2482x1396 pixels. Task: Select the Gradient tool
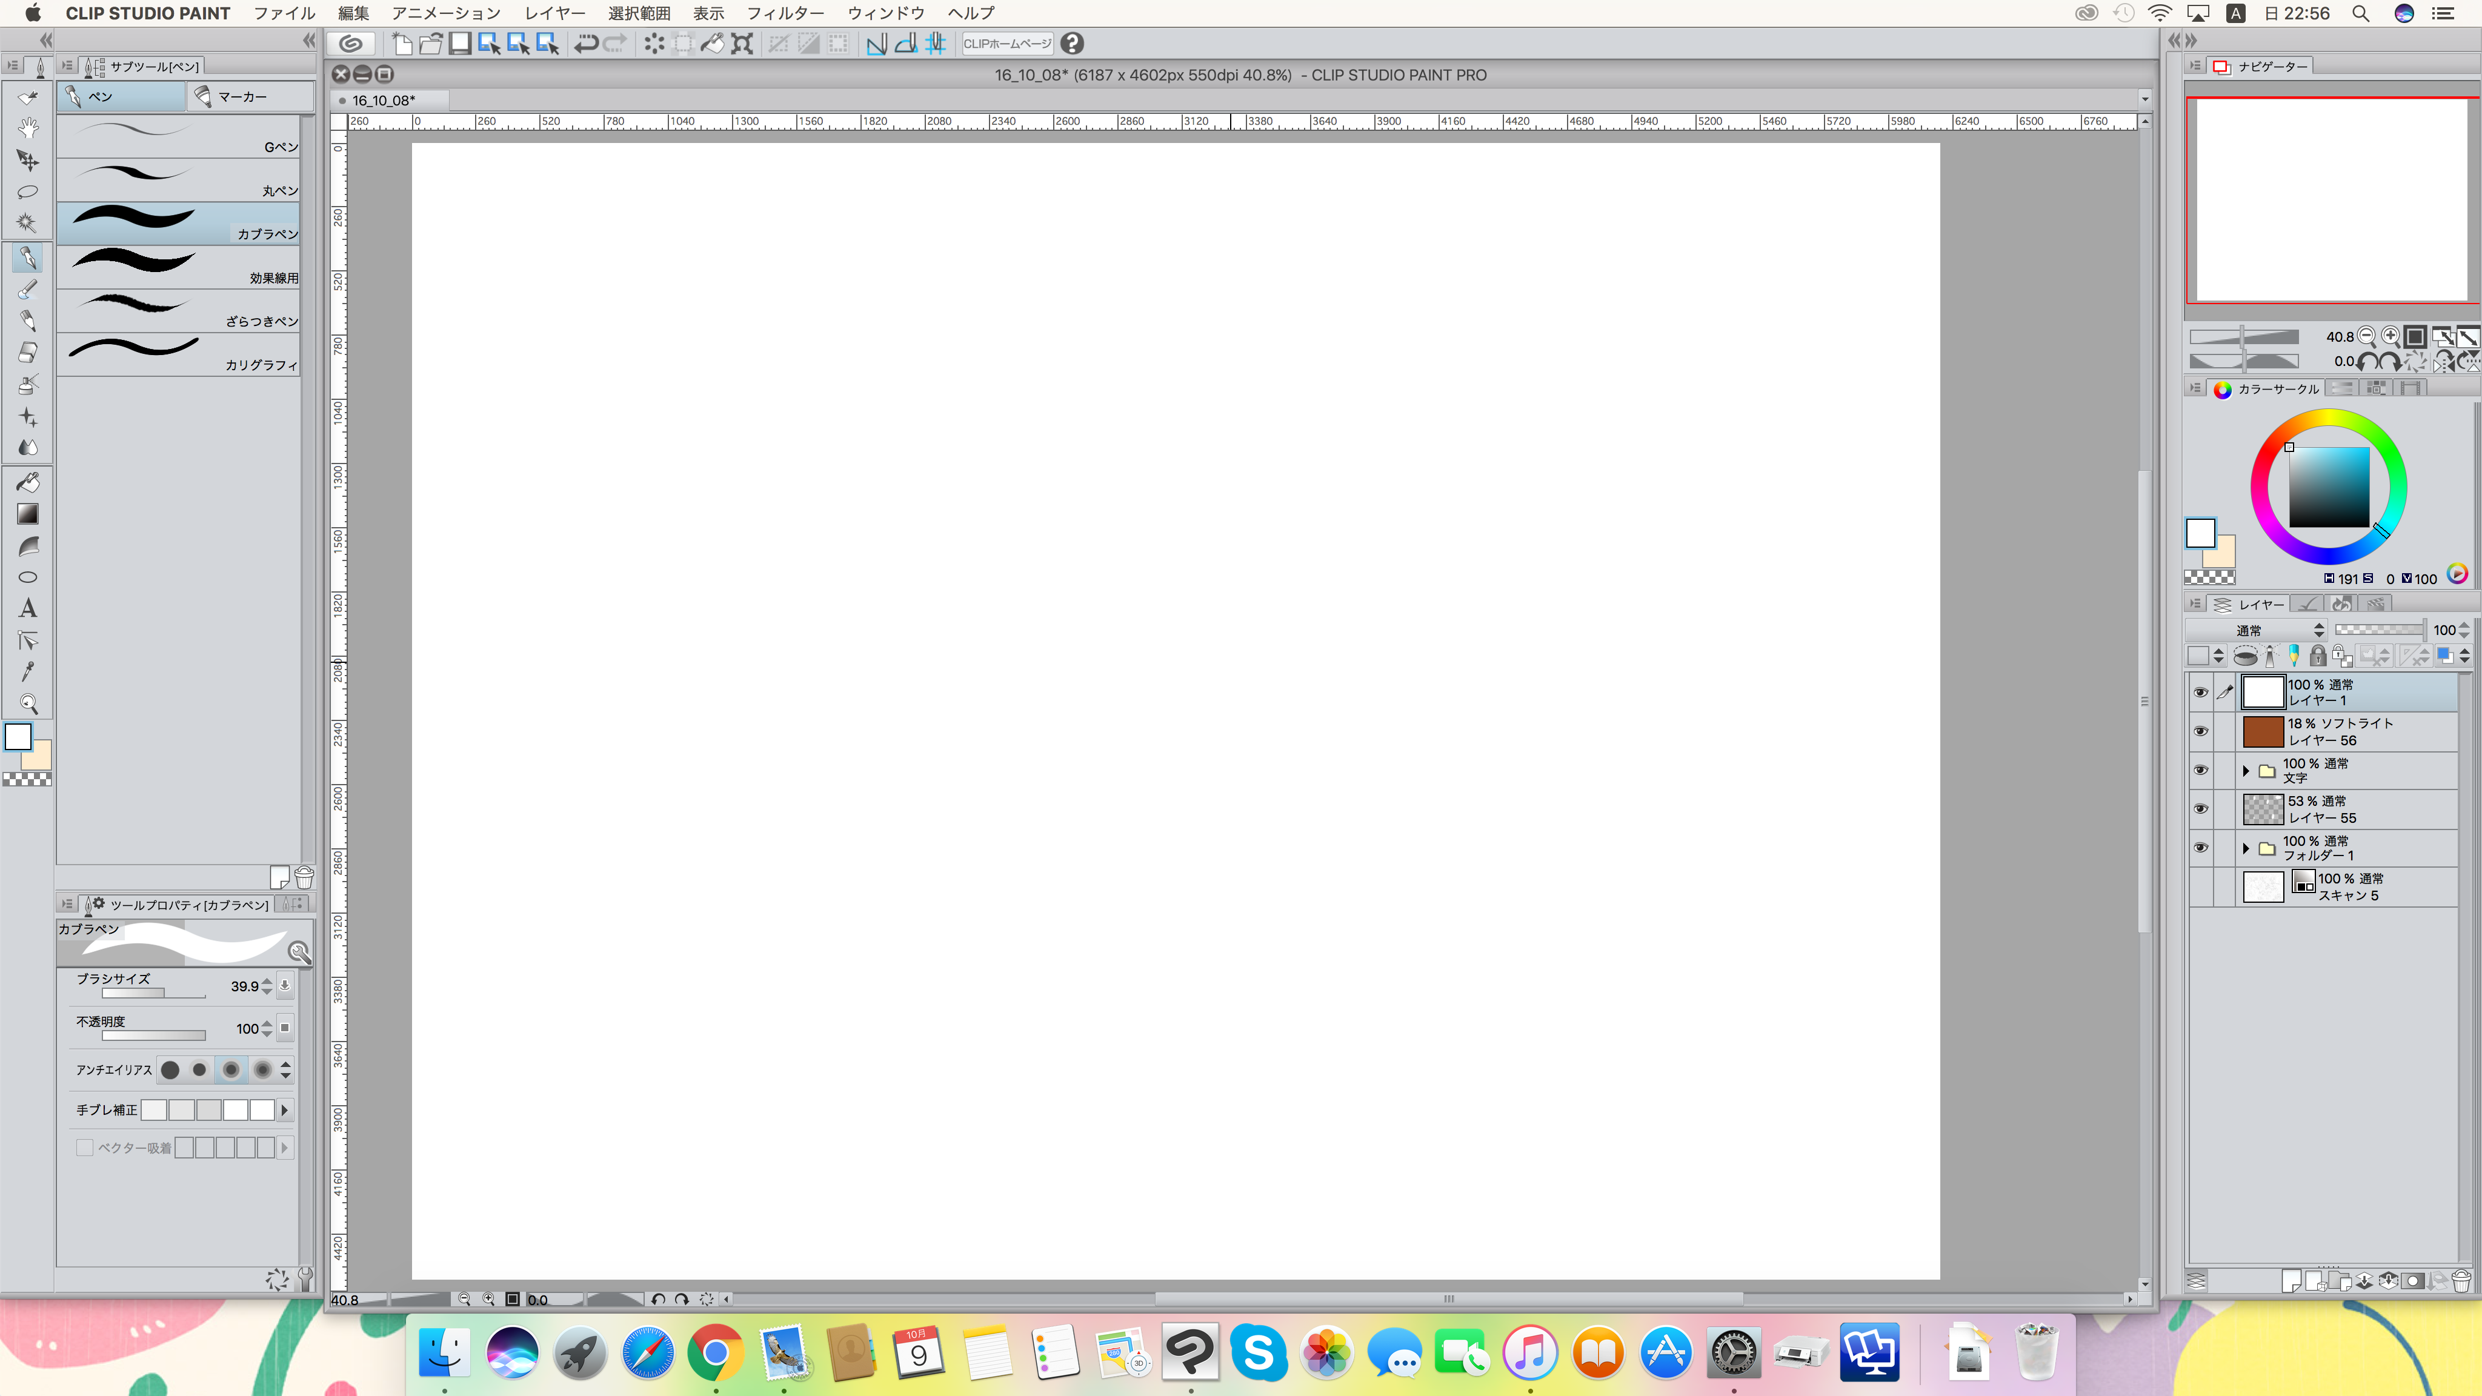pyautogui.click(x=28, y=514)
